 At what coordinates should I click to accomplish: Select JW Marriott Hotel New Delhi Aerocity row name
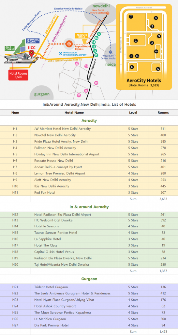[x=62, y=129]
